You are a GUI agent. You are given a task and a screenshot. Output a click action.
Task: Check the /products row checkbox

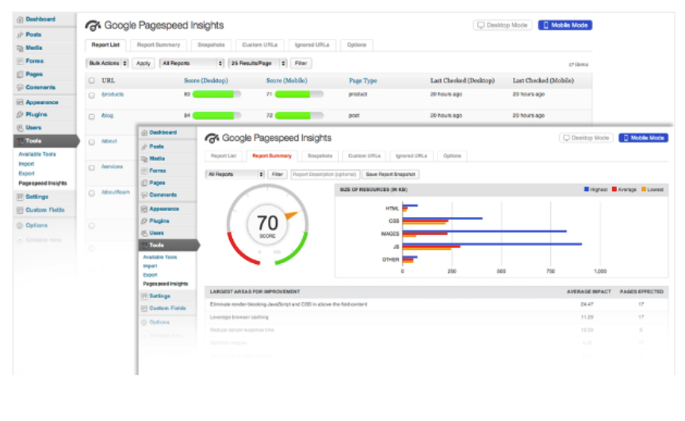(x=92, y=95)
